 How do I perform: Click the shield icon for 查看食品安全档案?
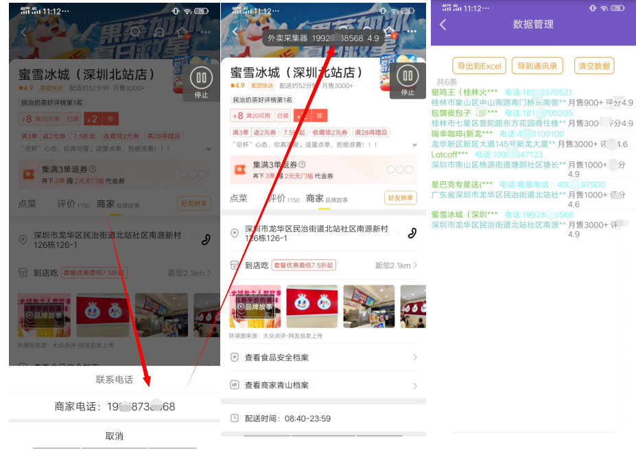point(235,358)
